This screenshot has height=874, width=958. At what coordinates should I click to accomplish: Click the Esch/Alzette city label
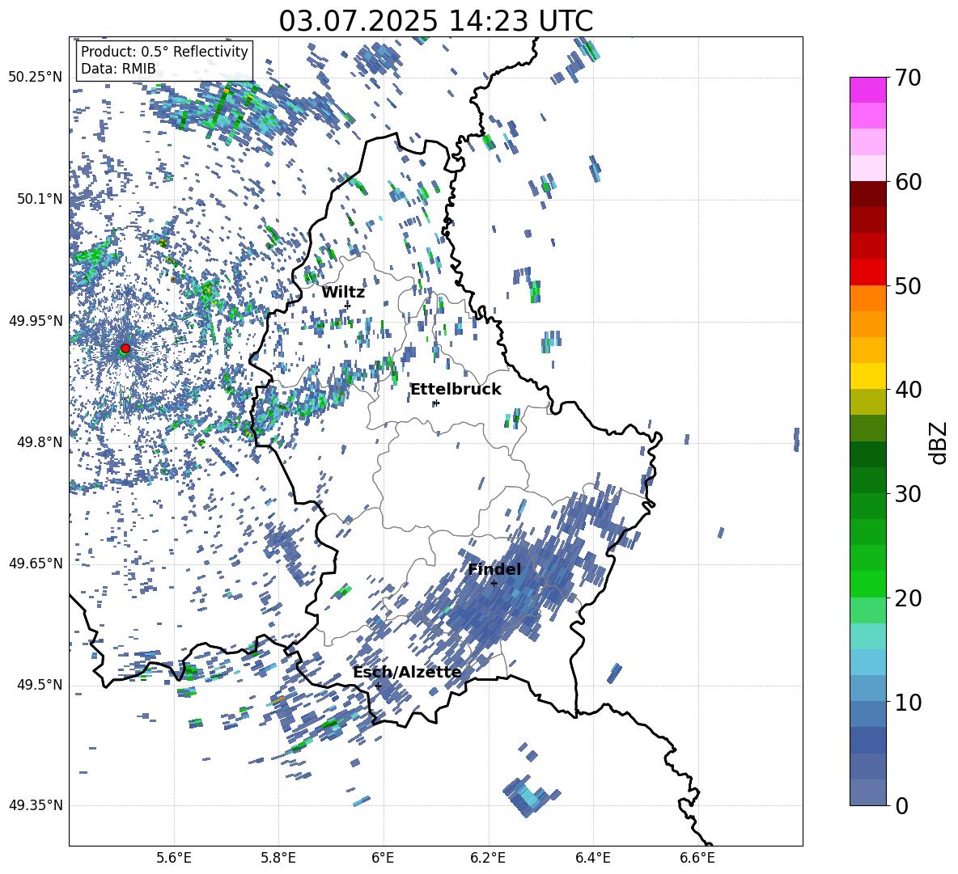(407, 673)
